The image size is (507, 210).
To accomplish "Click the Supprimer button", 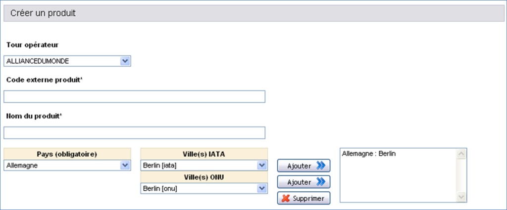I will (x=304, y=199).
